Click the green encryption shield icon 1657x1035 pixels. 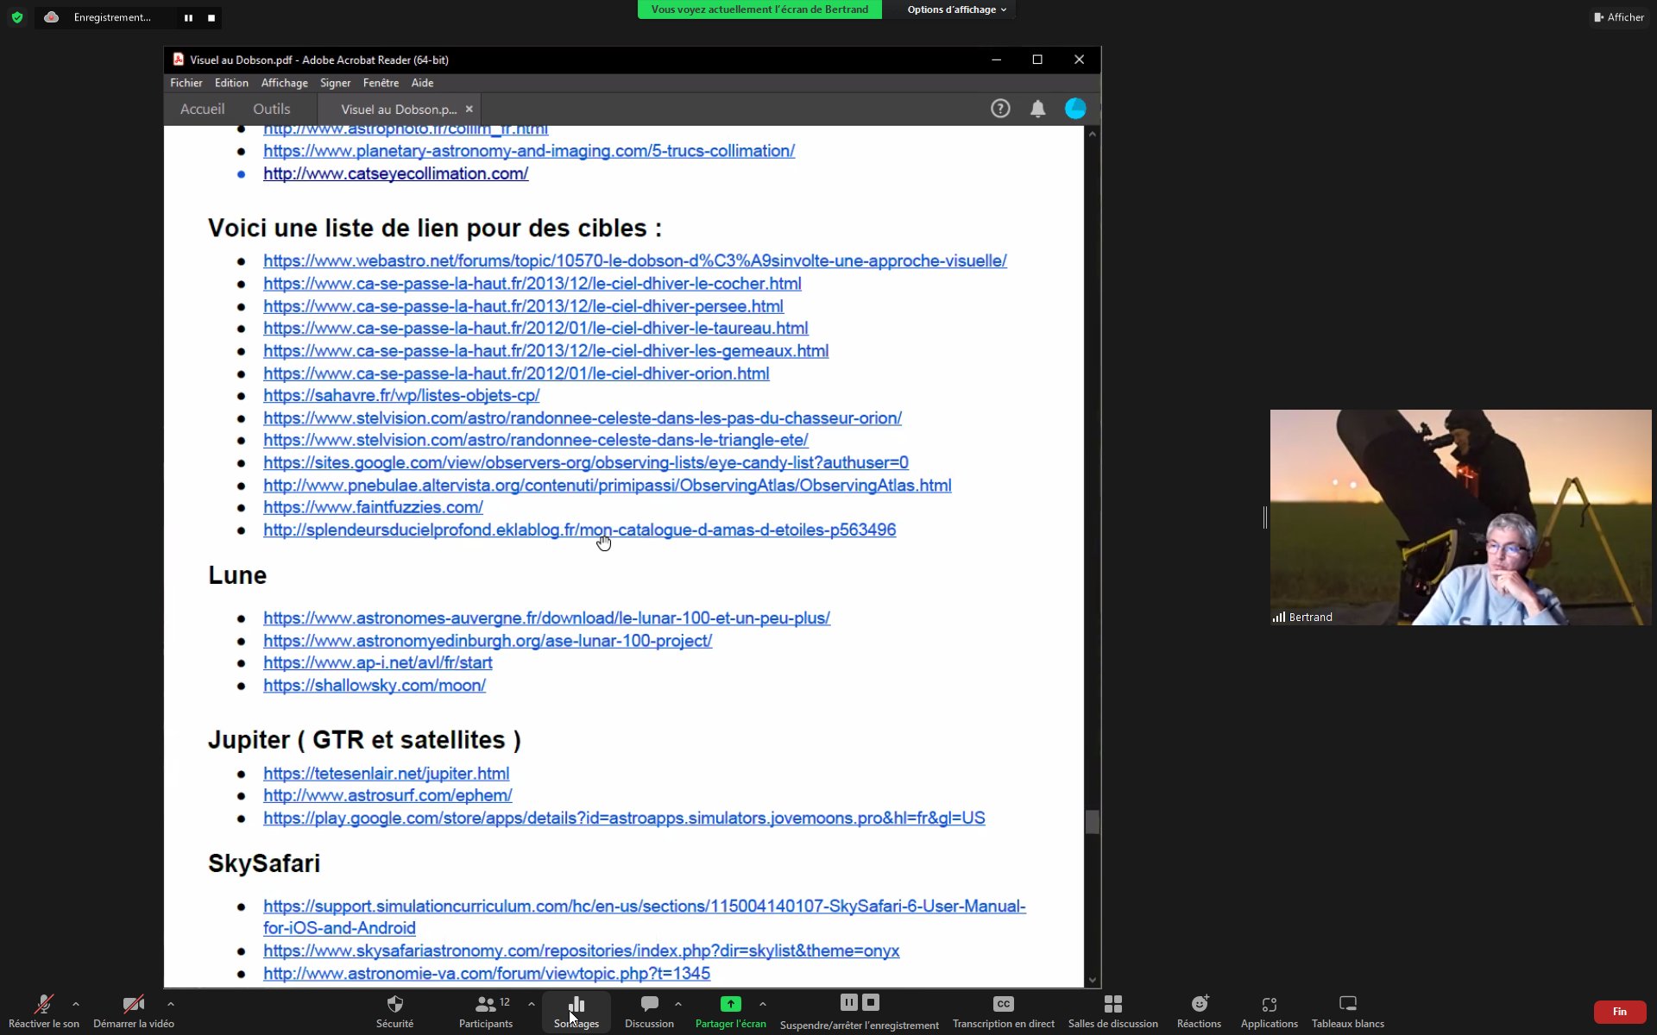[x=17, y=17]
